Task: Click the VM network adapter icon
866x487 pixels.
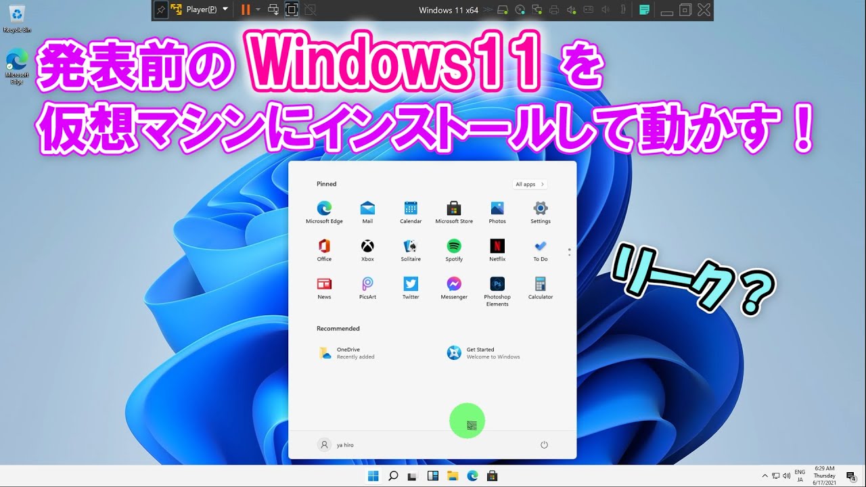Action: coord(538,9)
